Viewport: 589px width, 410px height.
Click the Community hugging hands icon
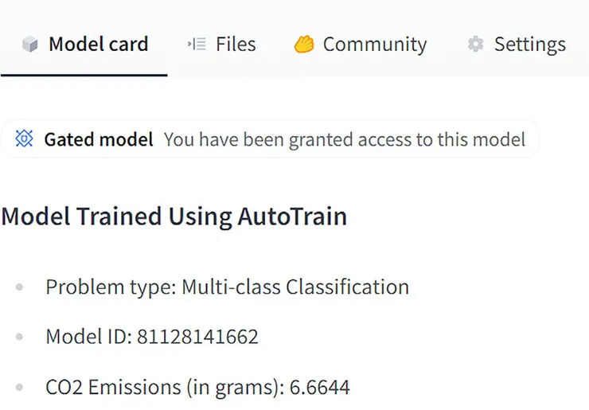tap(303, 45)
